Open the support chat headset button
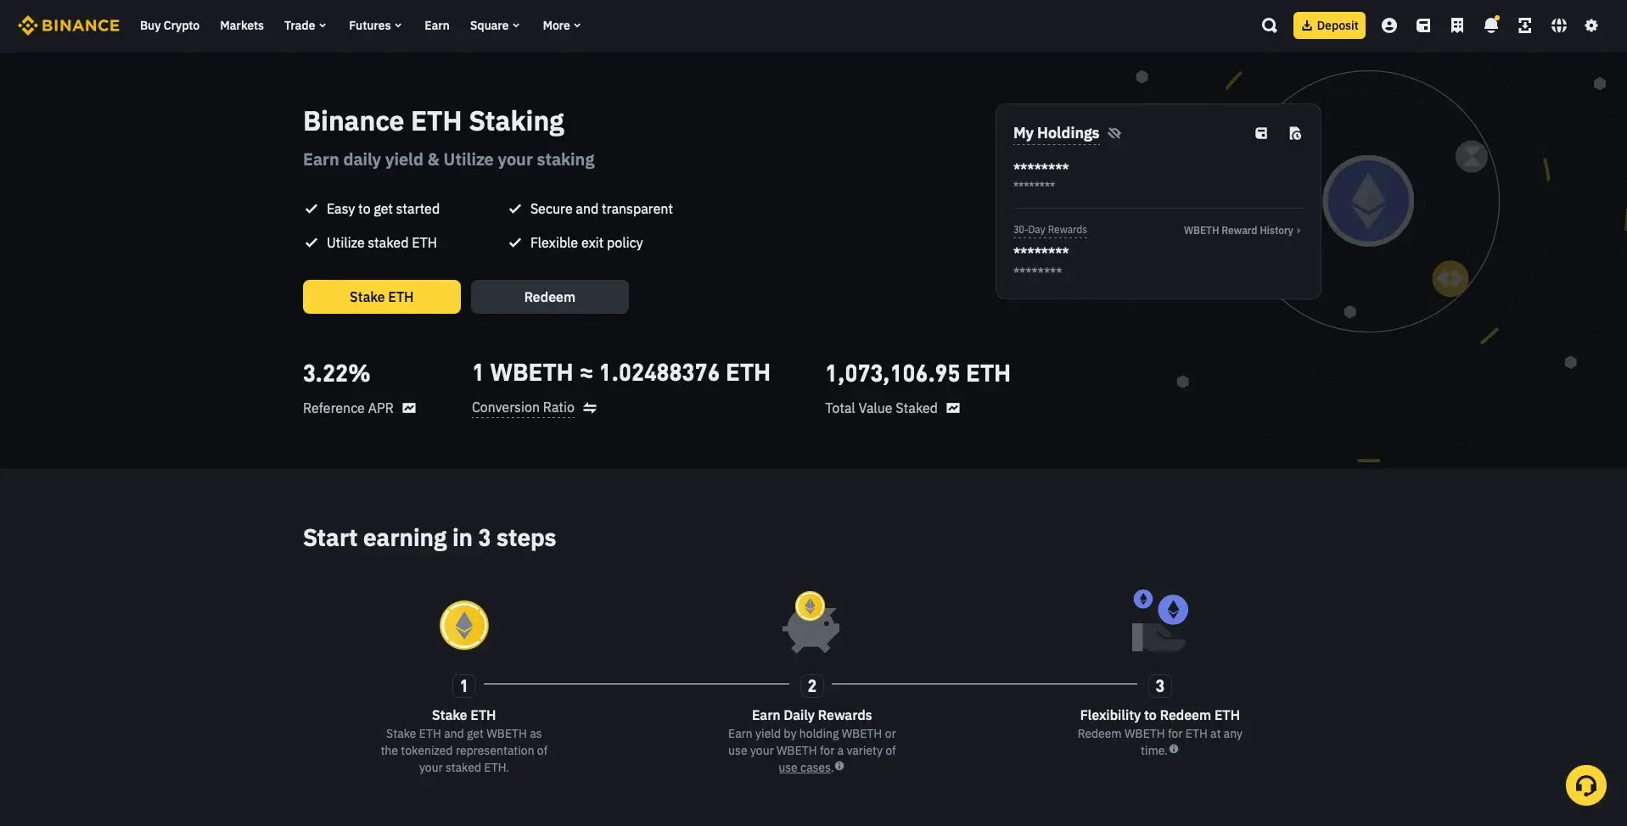This screenshot has height=826, width=1627. click(1585, 785)
